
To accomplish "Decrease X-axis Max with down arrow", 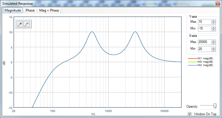I will tap(214, 43).
